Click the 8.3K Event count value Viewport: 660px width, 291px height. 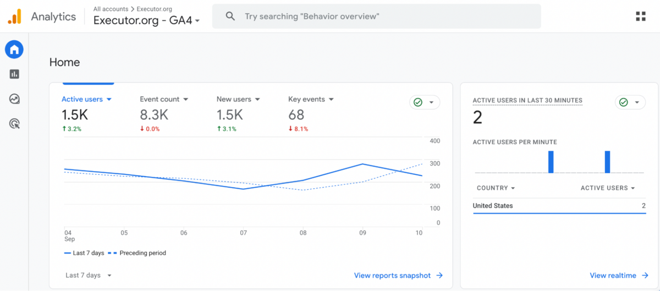click(x=153, y=115)
